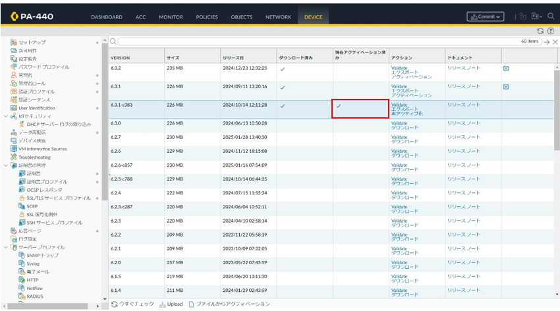Viewport: 560px width, 311px height.
Task: Delete the 6.3.1 software image
Action: [x=506, y=87]
